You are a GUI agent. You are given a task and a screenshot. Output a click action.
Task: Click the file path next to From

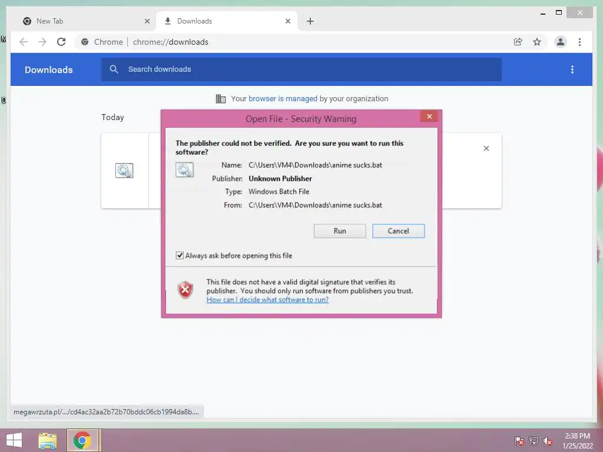click(316, 205)
